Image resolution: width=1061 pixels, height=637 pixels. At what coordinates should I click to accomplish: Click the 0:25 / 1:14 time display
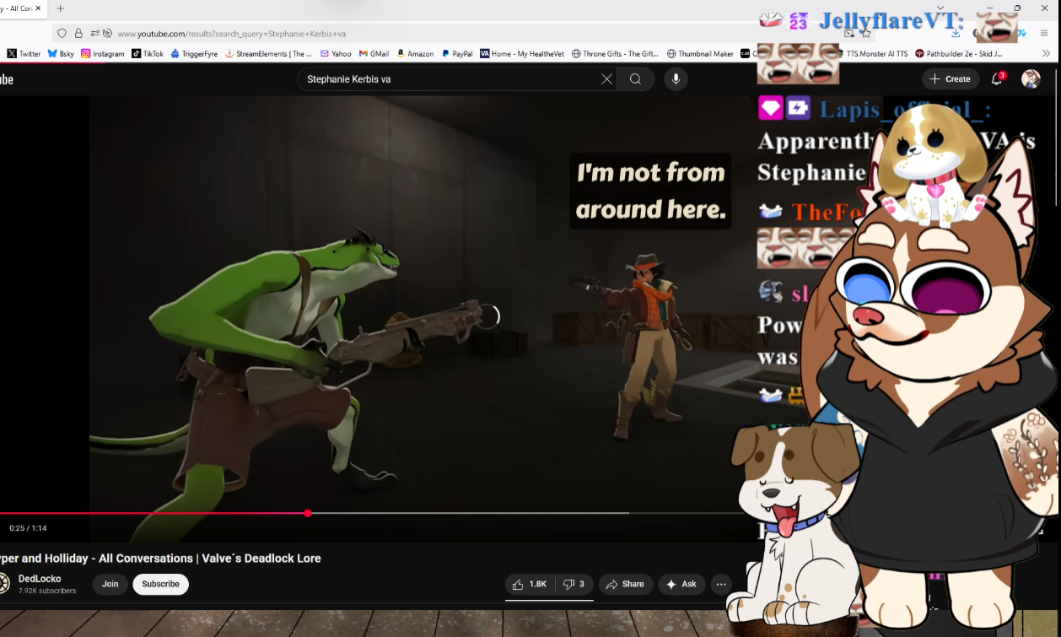28,528
